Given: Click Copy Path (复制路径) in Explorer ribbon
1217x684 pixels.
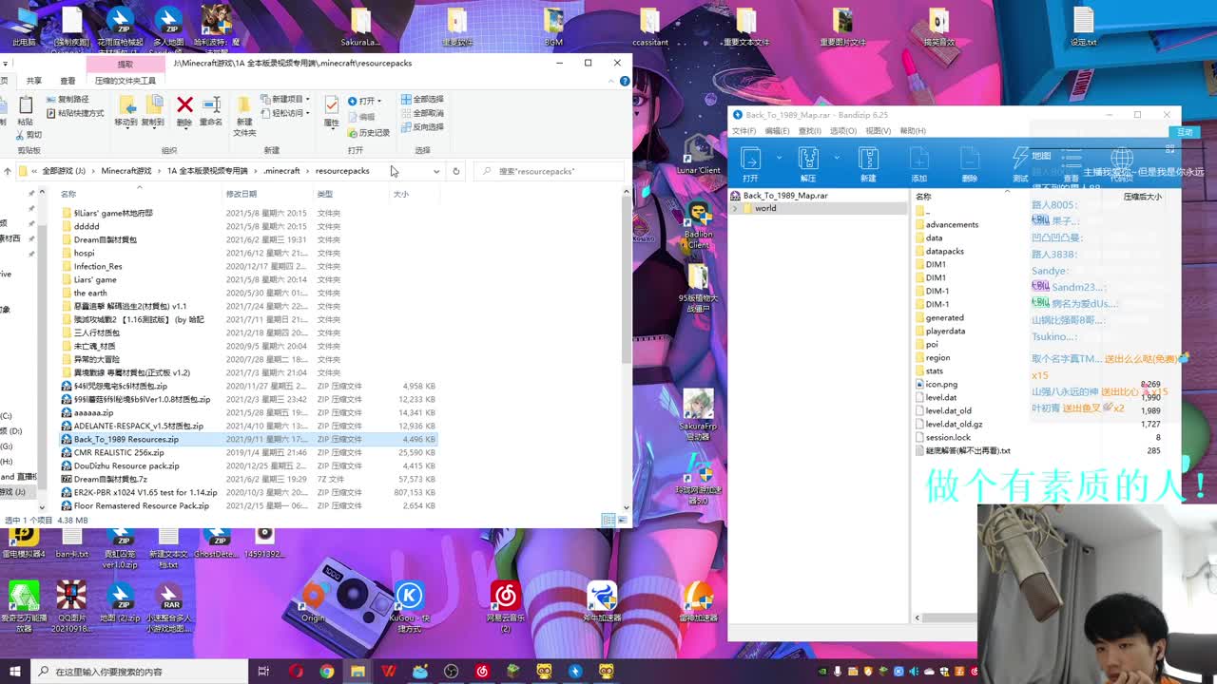Looking at the screenshot, I should (x=67, y=99).
